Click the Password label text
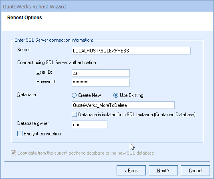 tap(46, 82)
